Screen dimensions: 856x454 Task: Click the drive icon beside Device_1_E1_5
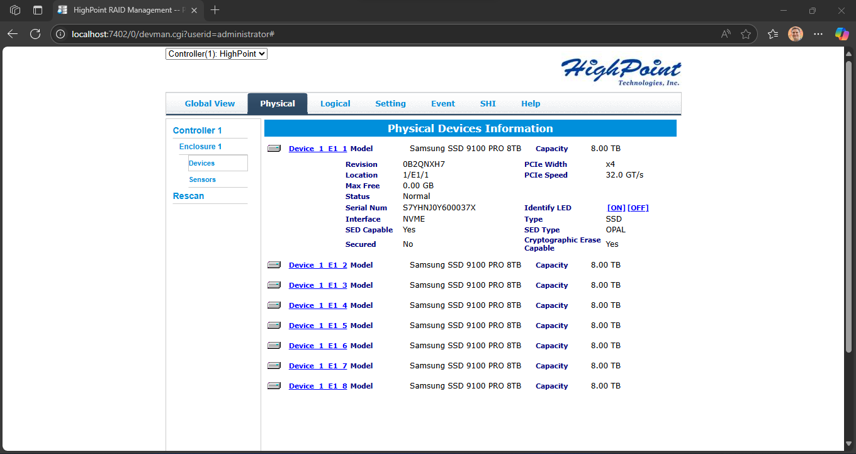tap(274, 325)
